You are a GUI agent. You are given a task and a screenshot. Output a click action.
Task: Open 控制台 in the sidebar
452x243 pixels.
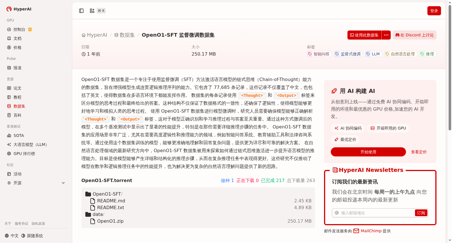coord(19,29)
